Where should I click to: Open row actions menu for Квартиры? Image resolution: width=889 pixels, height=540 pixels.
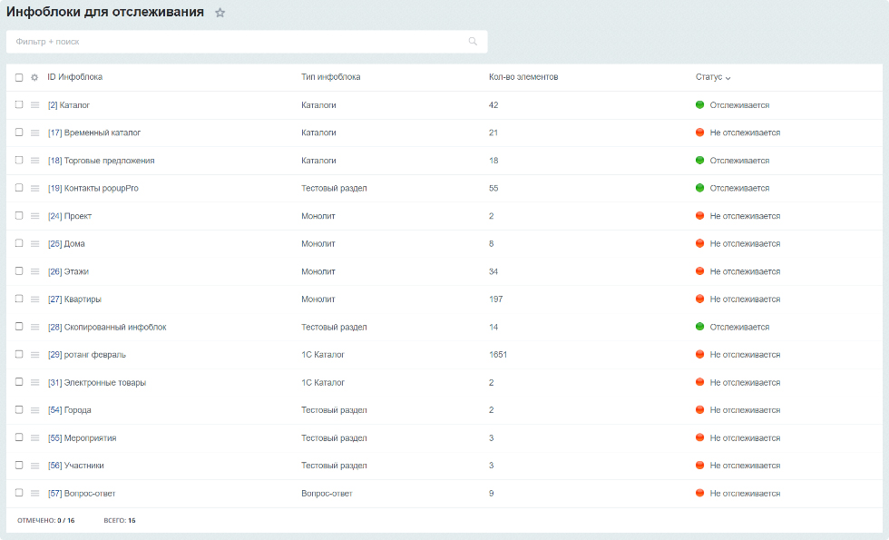34,299
